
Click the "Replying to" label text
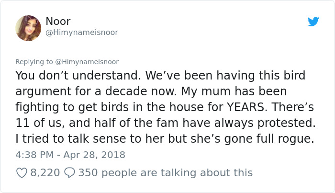coord(34,62)
